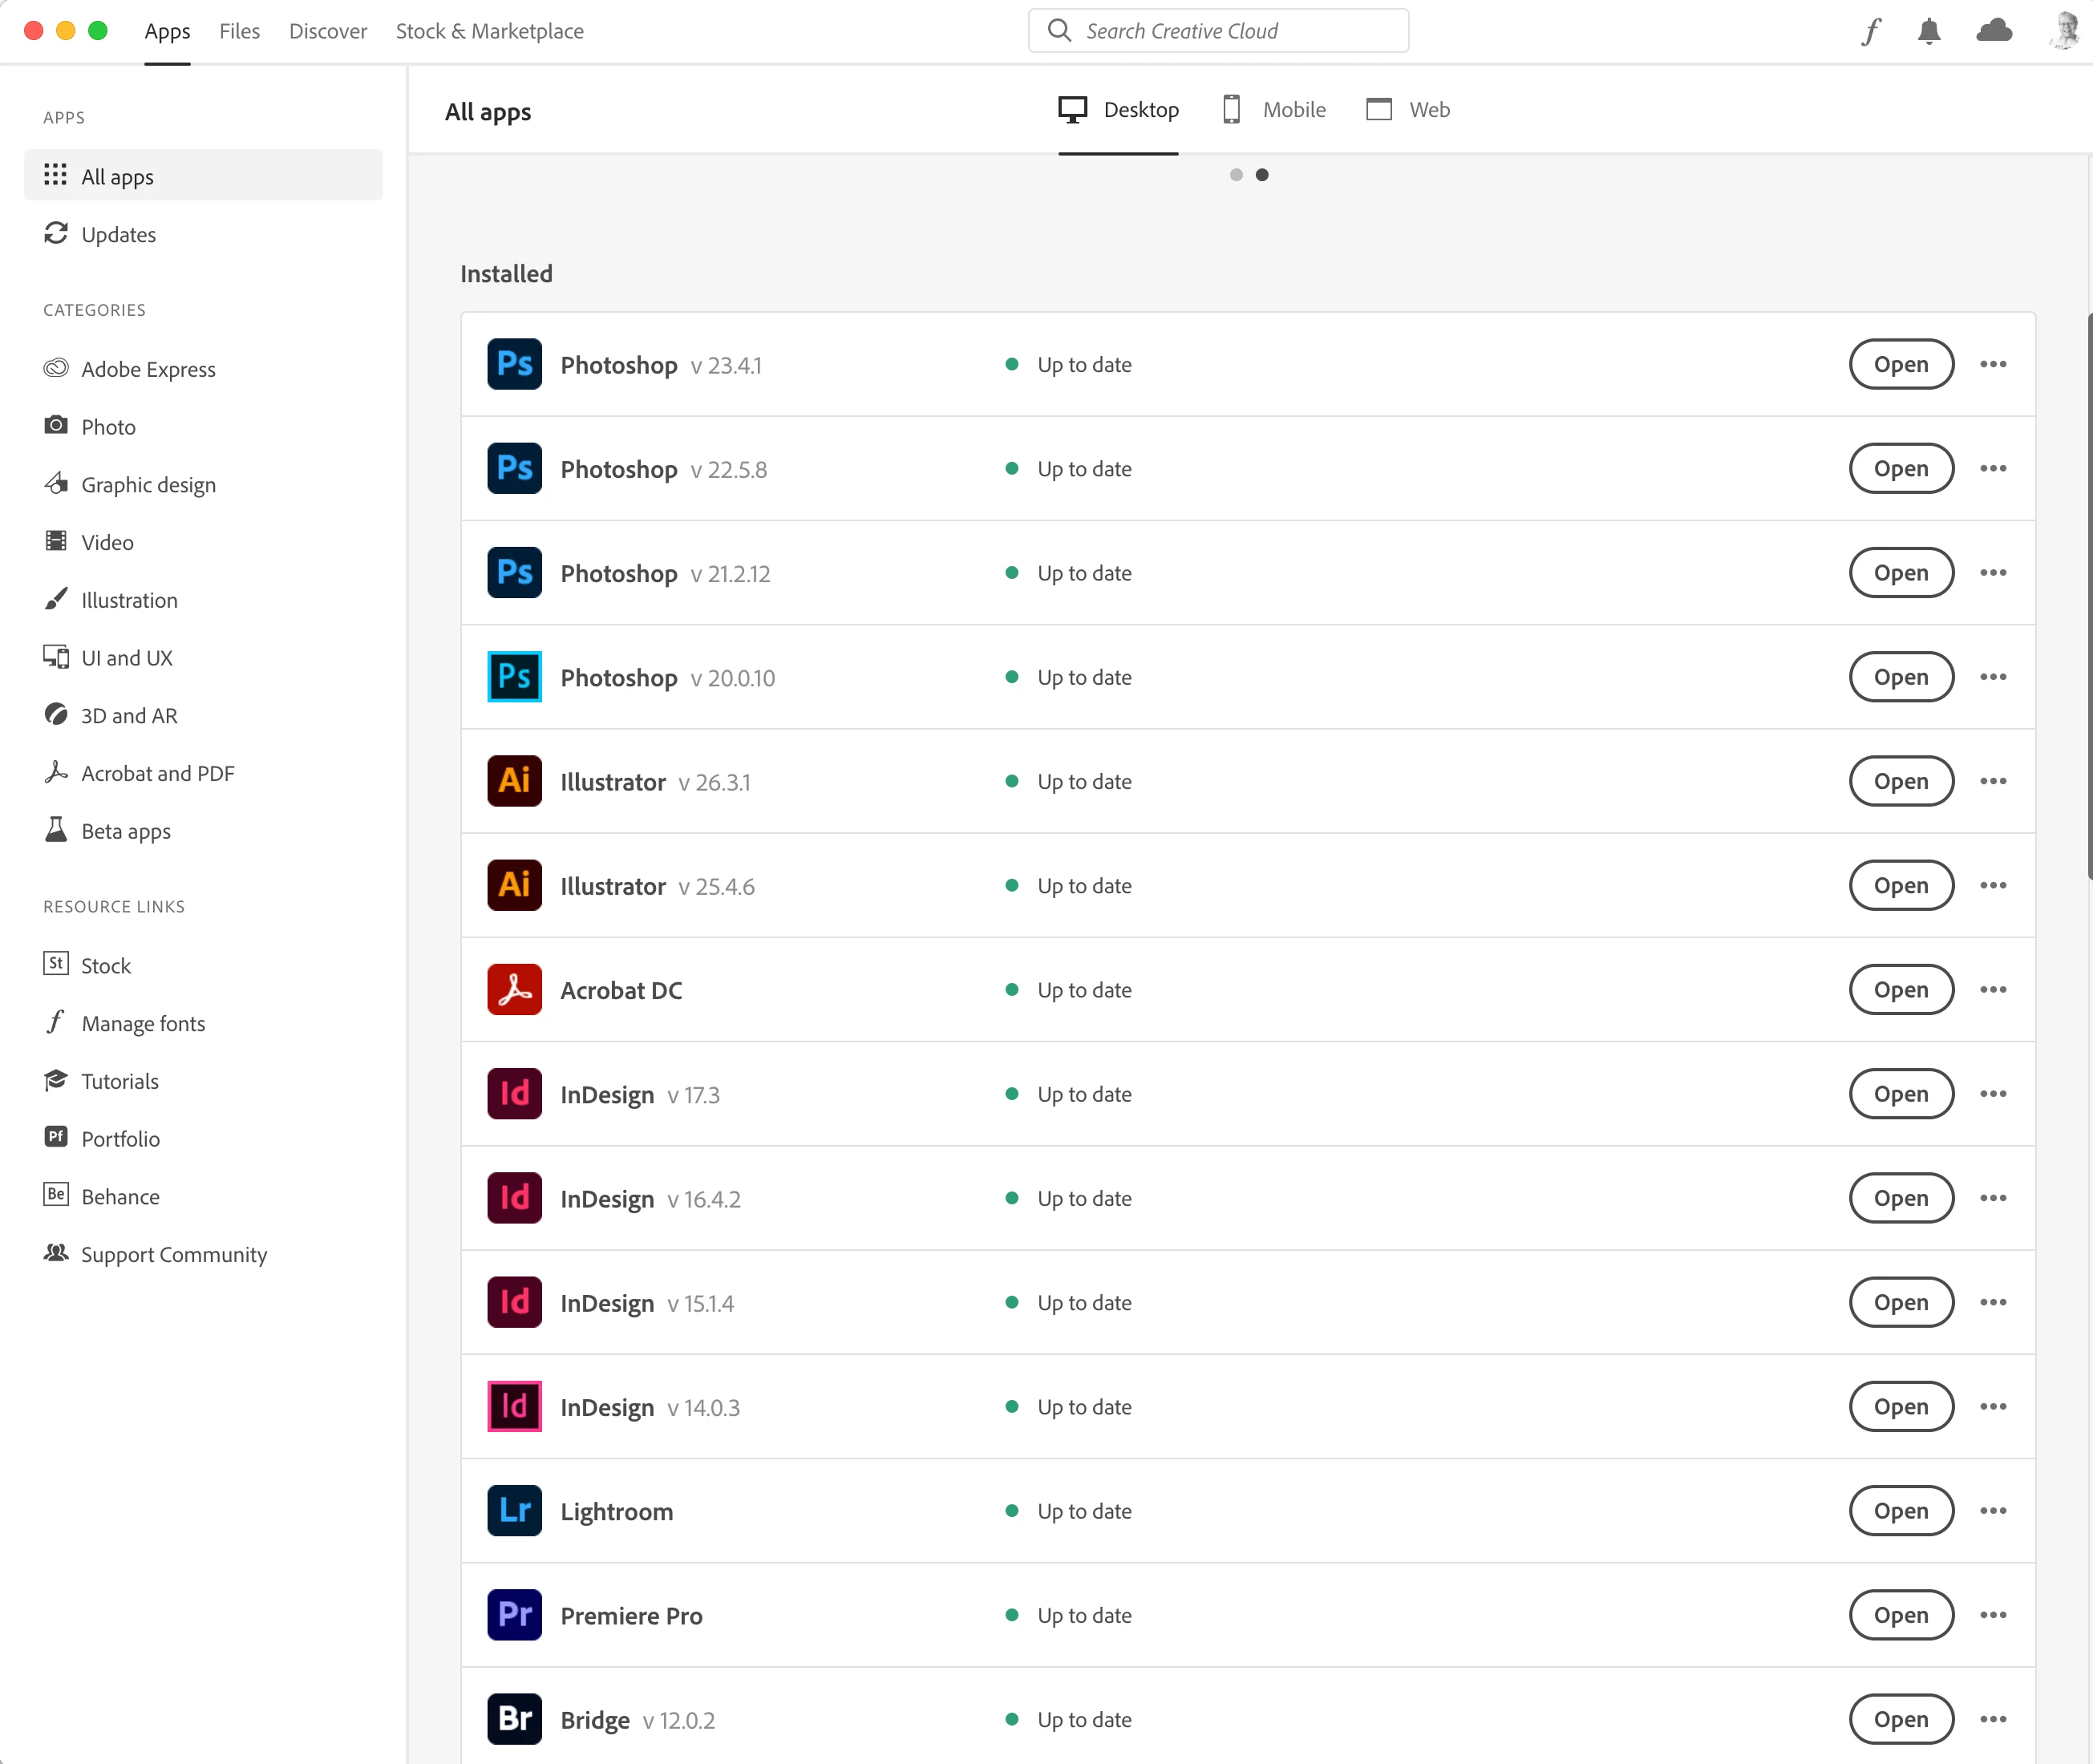Open more options for Illustrator v26.3.1
The image size is (2093, 1764).
(1993, 781)
